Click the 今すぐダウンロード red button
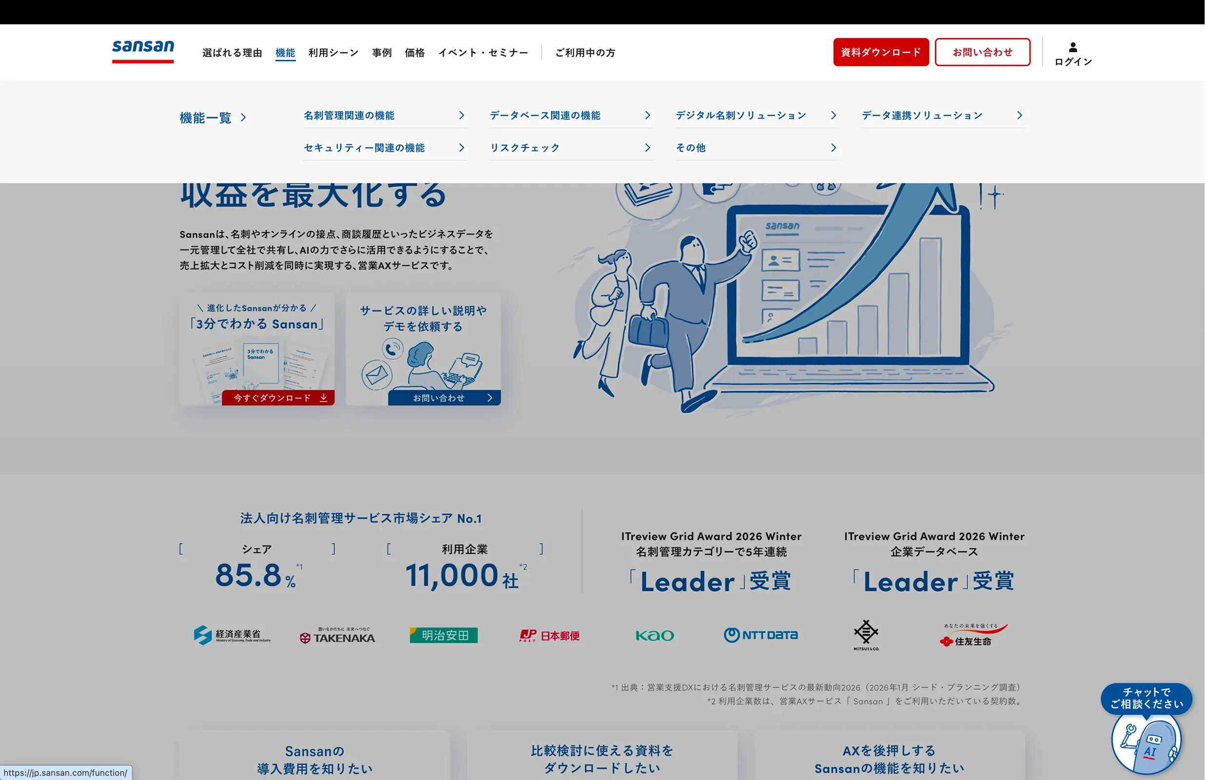This screenshot has height=780, width=1205. point(278,398)
